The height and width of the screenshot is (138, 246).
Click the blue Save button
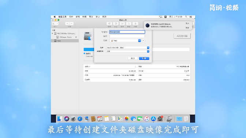tap(144, 58)
